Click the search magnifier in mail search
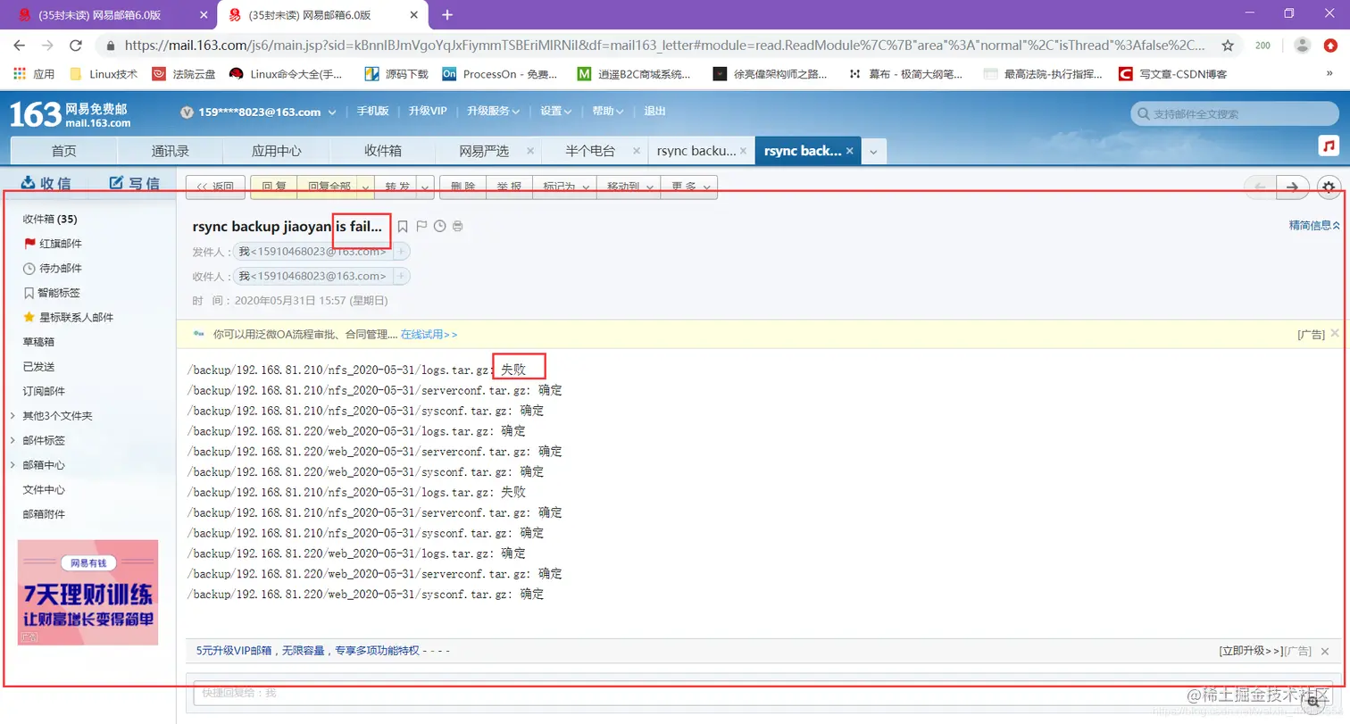The height and width of the screenshot is (724, 1350). coord(1142,114)
